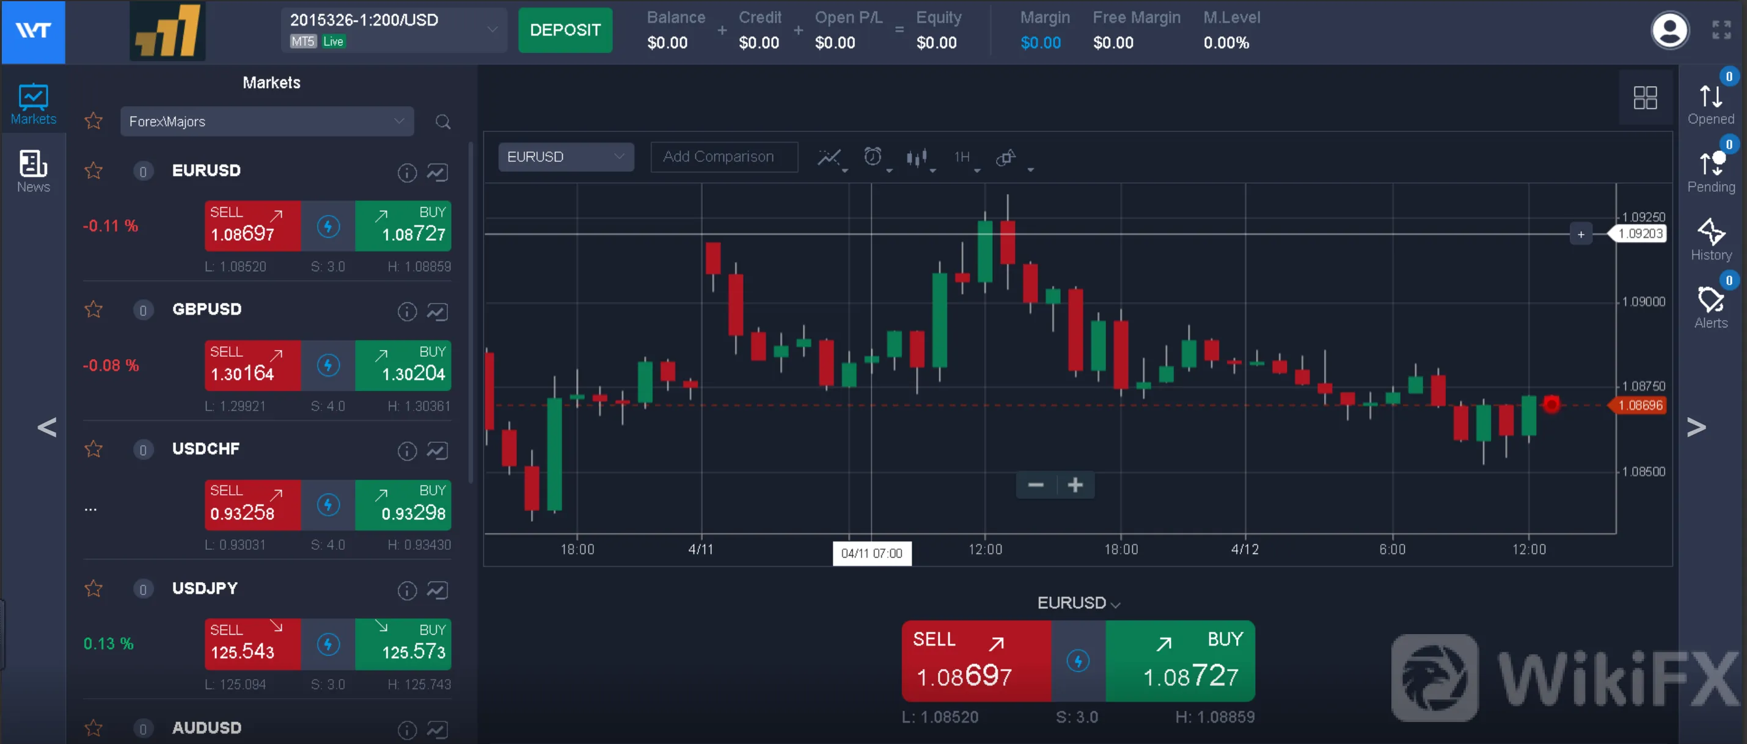Toggle one-click trading in the GBPUSD row
This screenshot has height=744, width=1747.
coord(328,365)
